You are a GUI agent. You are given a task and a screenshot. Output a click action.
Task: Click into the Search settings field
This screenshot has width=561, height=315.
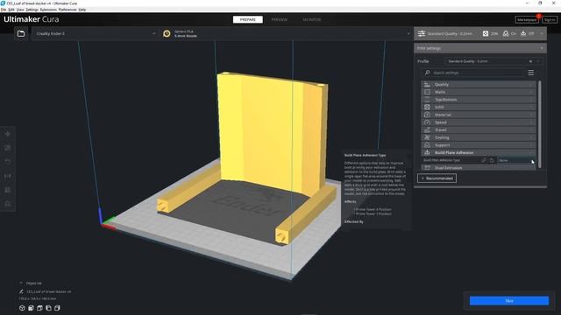(x=472, y=73)
